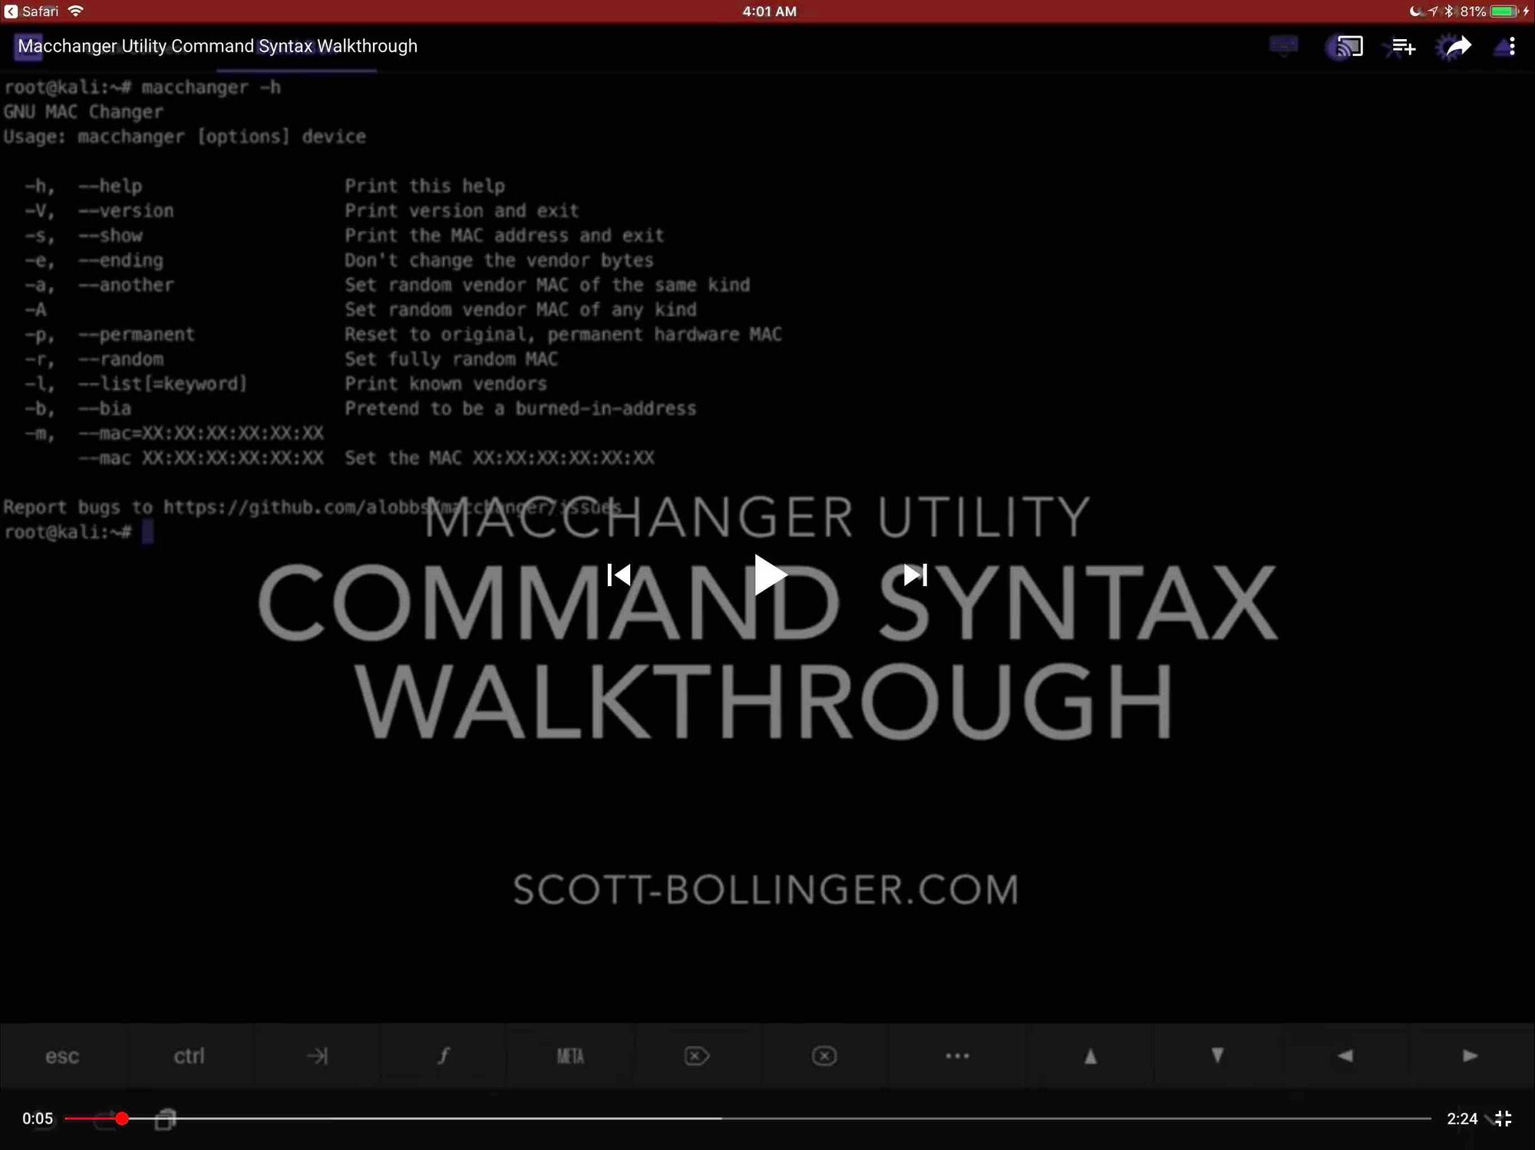Click the 2:24 duration label

(1461, 1119)
